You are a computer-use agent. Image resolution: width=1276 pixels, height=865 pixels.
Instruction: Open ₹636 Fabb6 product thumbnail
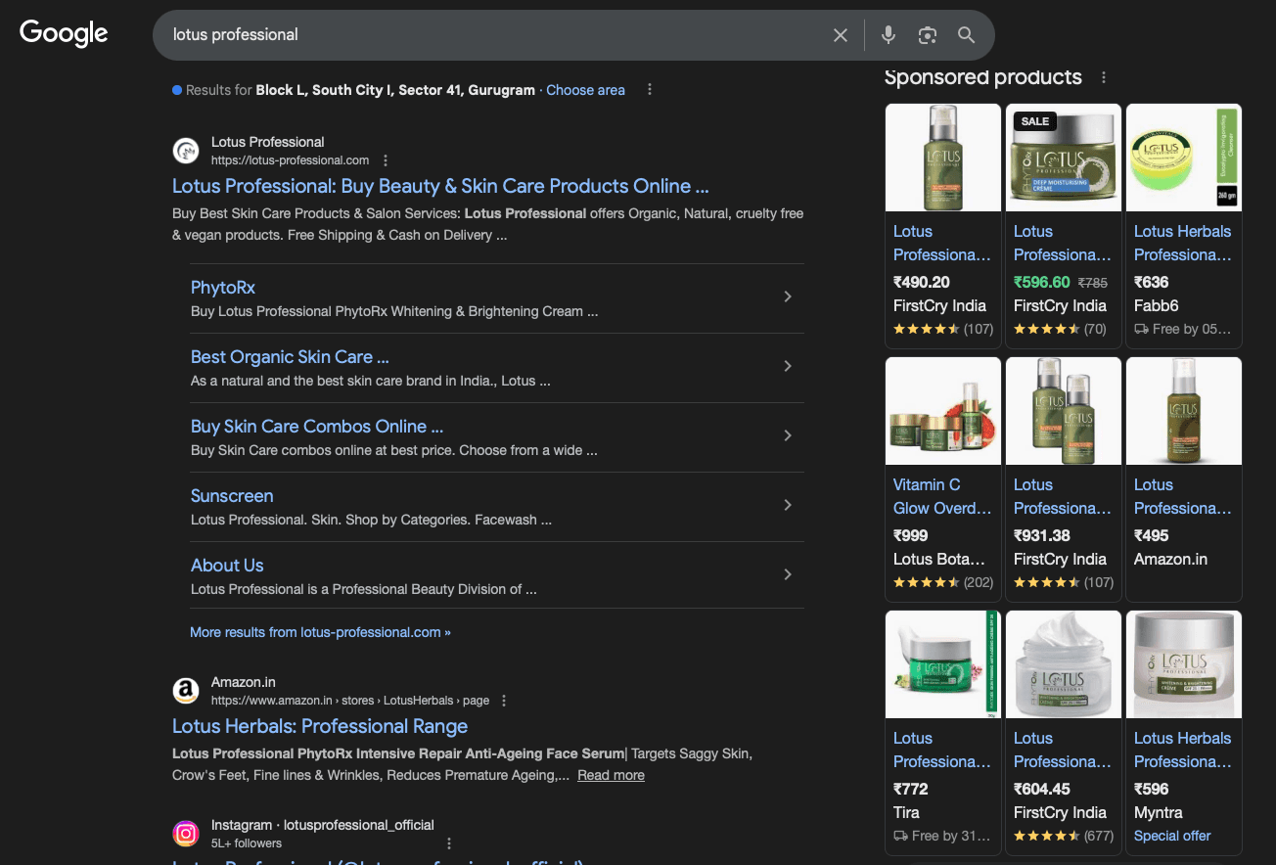1184,158
